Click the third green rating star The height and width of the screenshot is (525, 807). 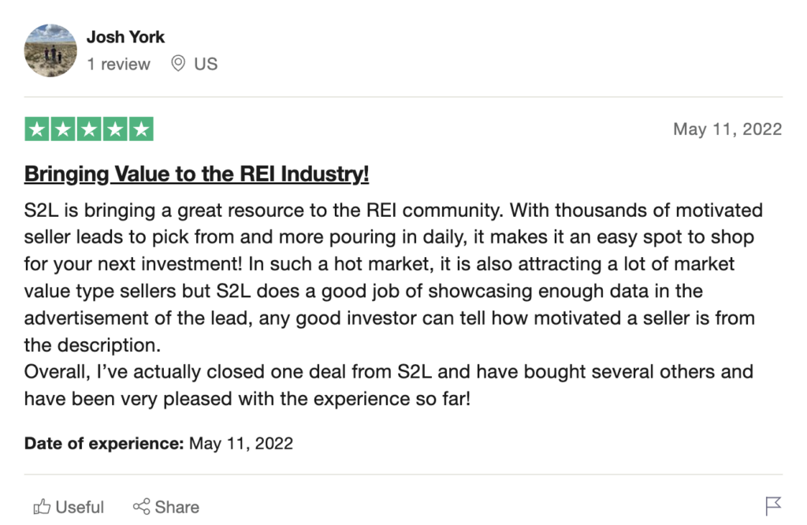[89, 129]
